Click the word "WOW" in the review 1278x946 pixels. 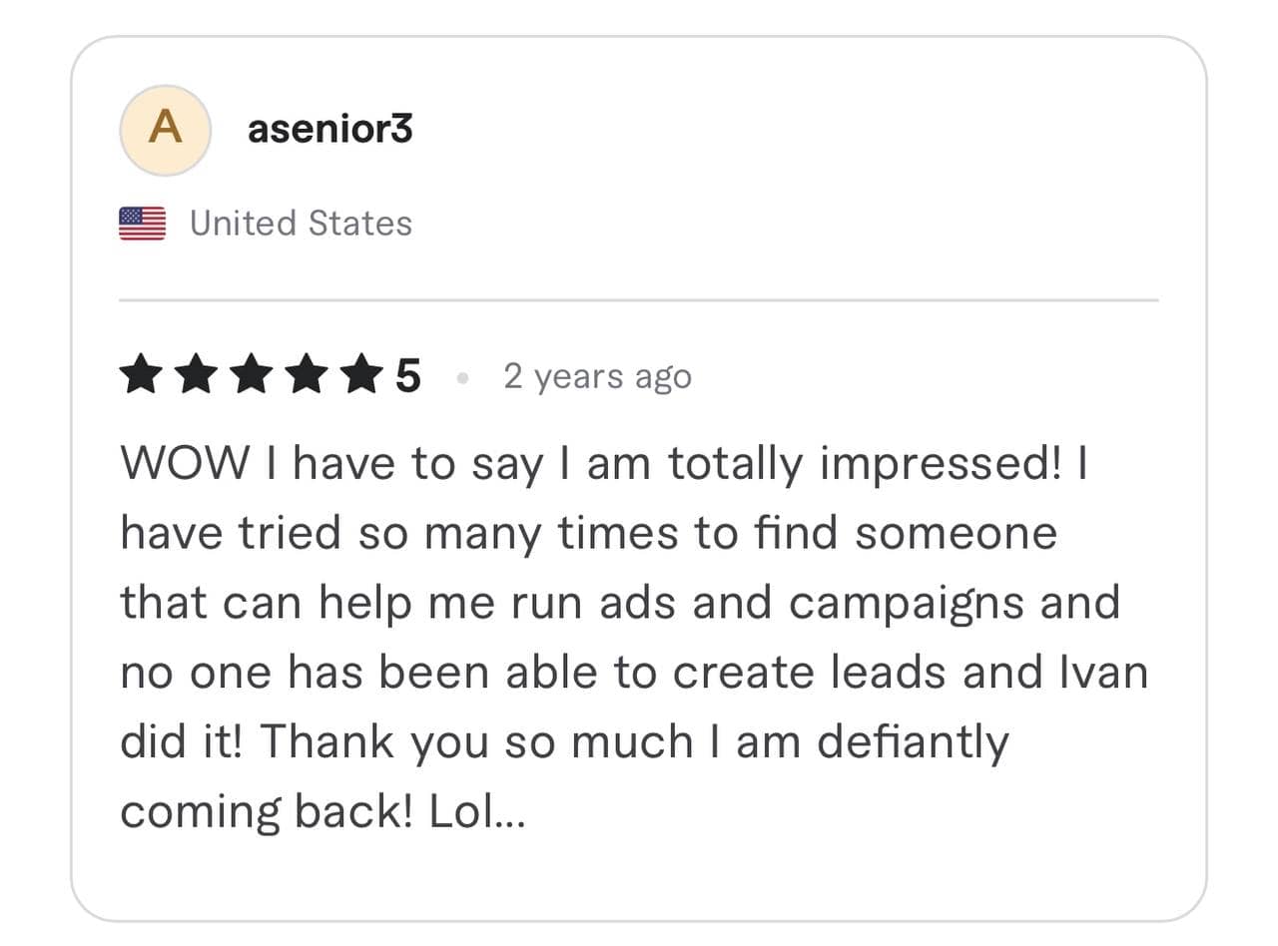[185, 465]
